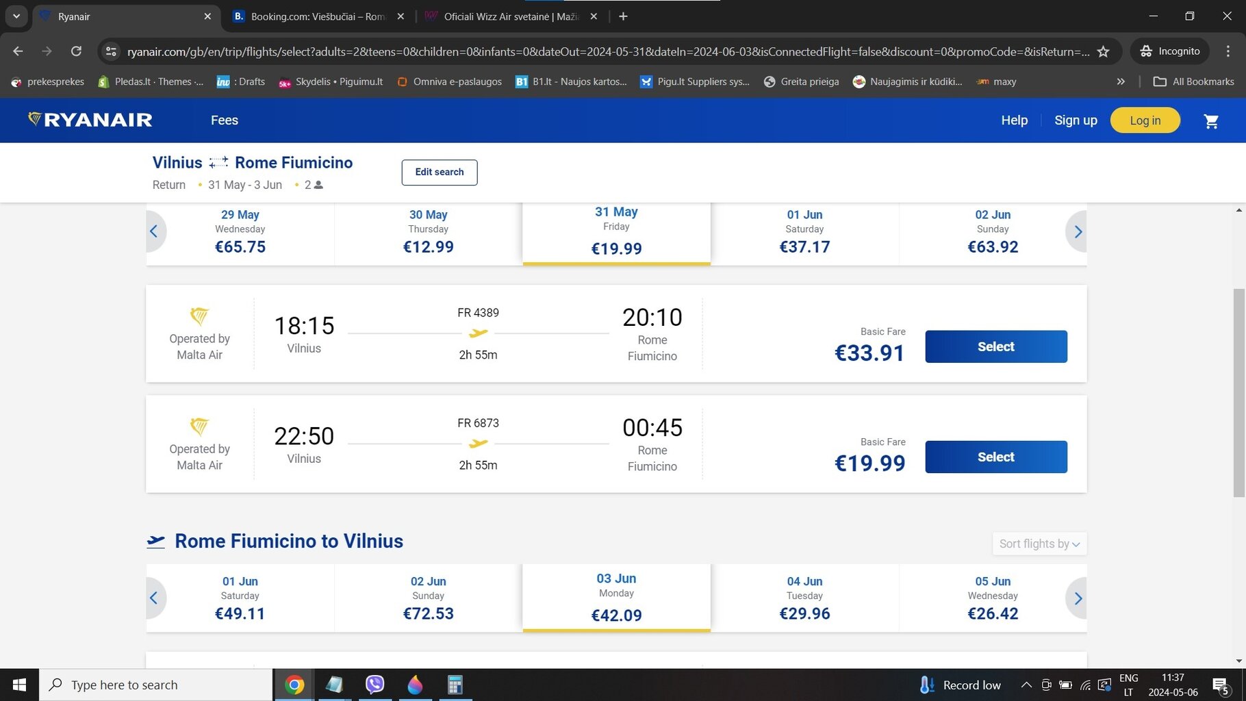Switch to the Booking.com tab

point(318,16)
